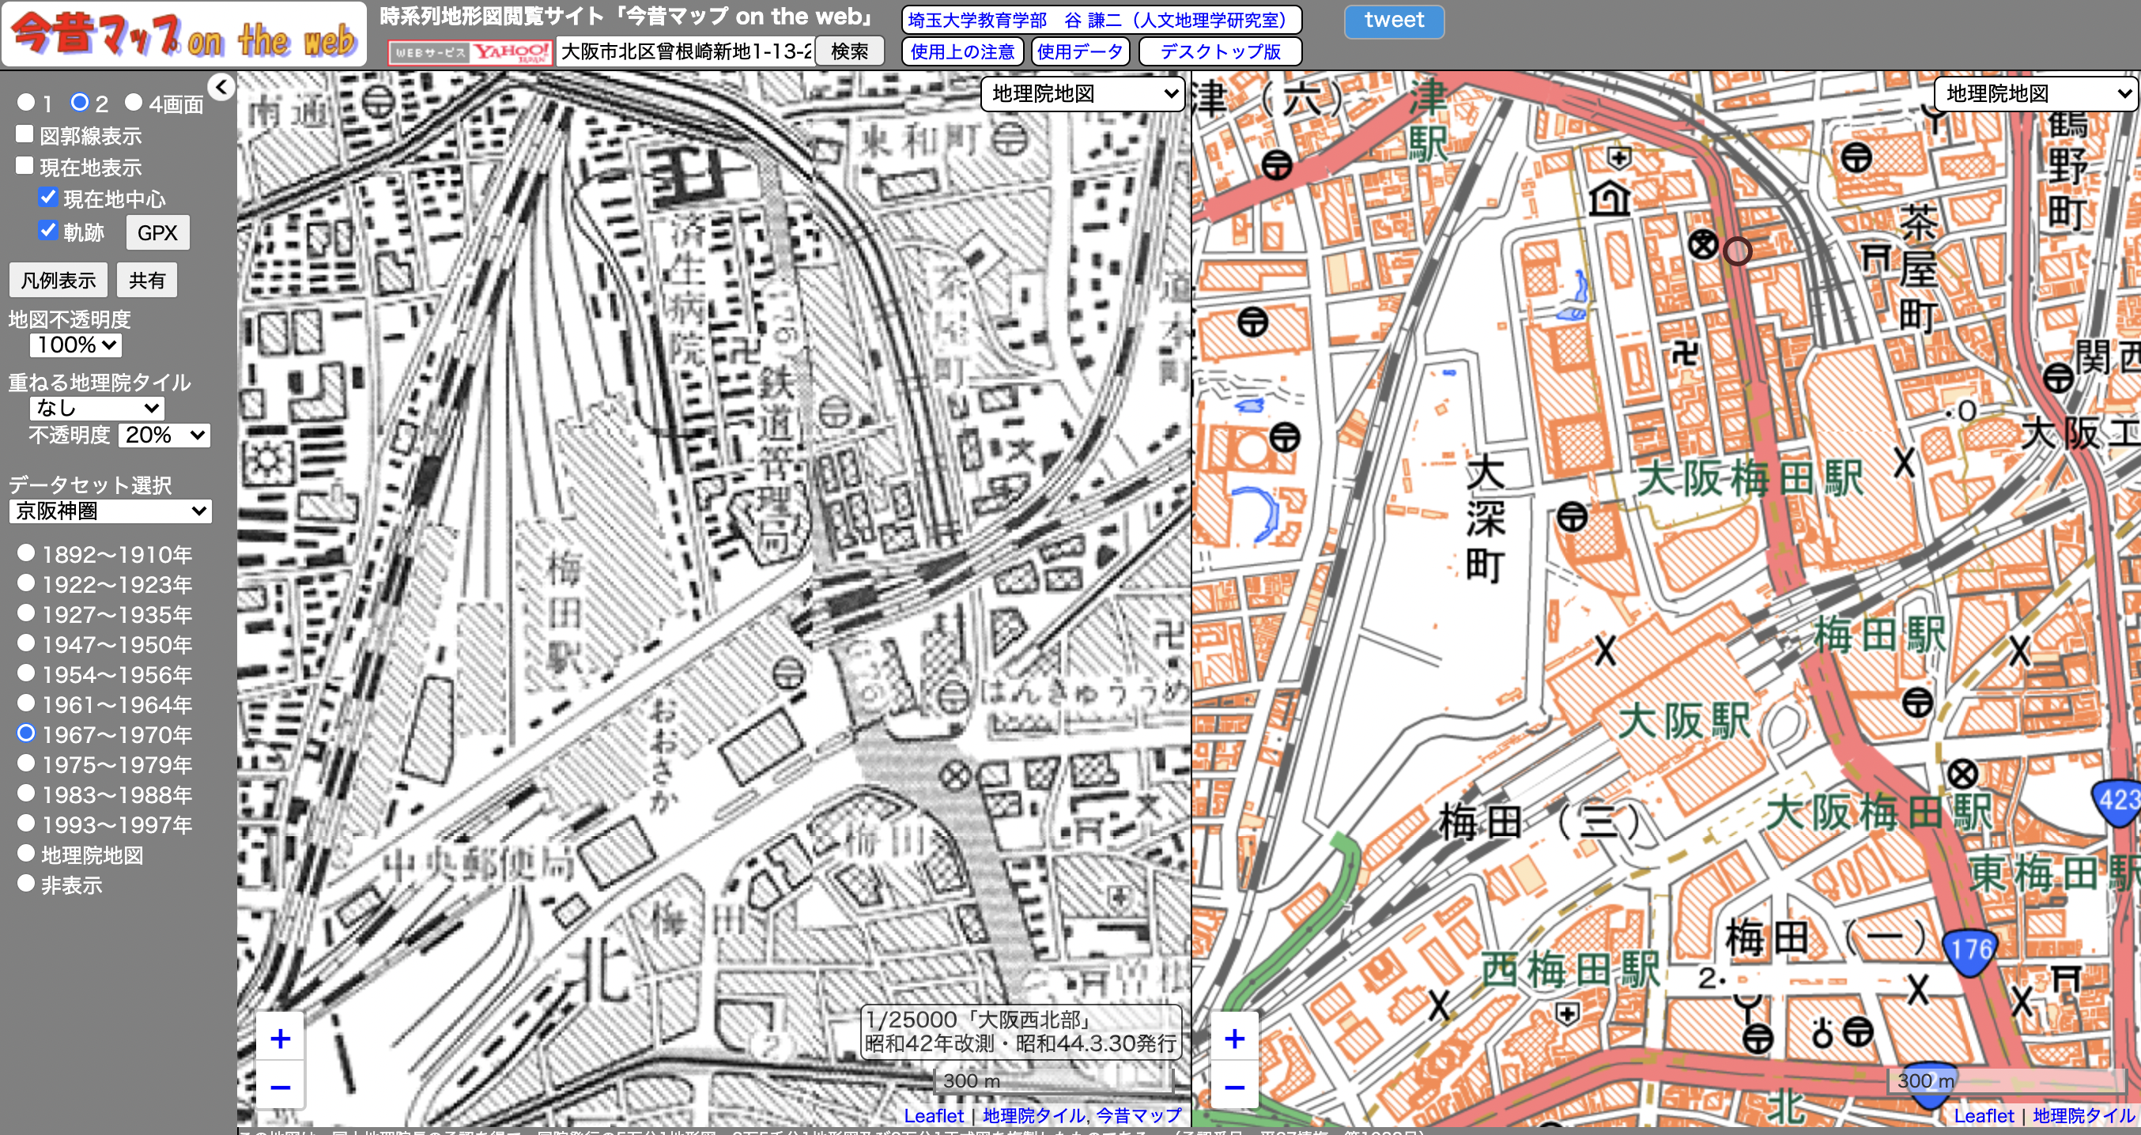2141x1135 pixels.
Task: Select 2 screen layout
Action: point(80,102)
